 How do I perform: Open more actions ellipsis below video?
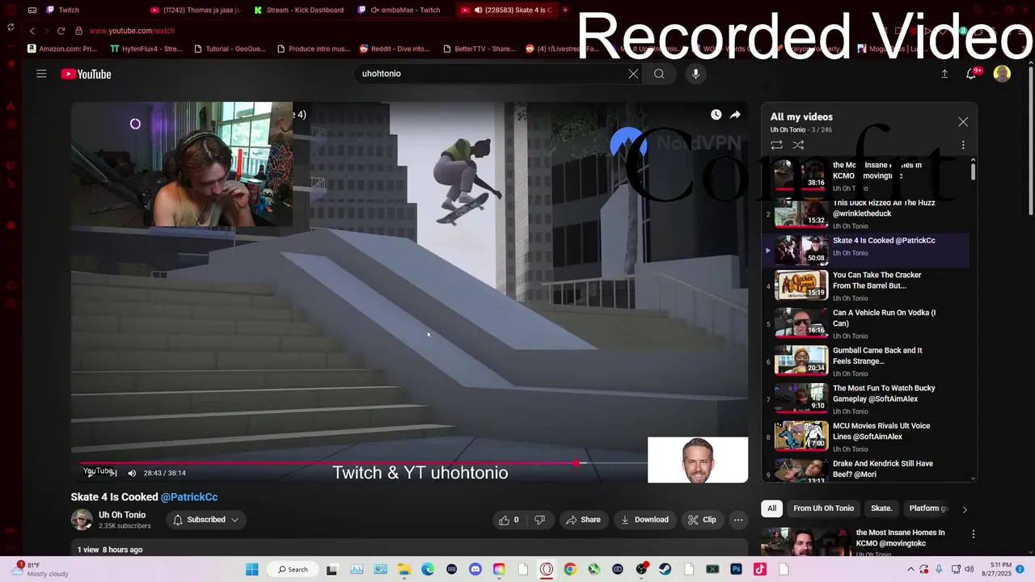point(738,520)
